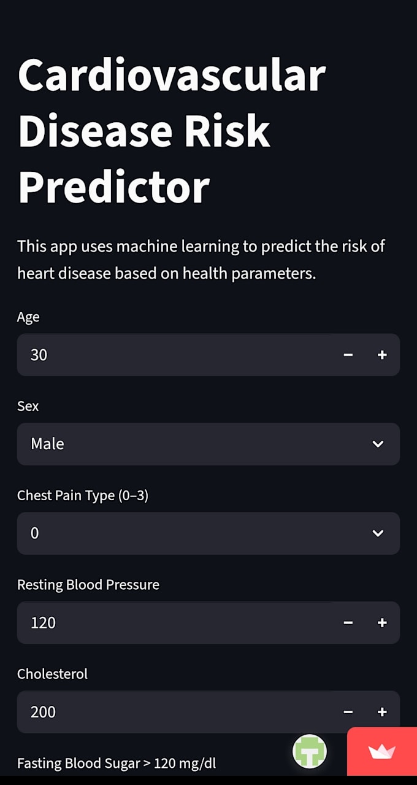Decrease Cholesterol value with minus icon
417x785 pixels.
(348, 712)
